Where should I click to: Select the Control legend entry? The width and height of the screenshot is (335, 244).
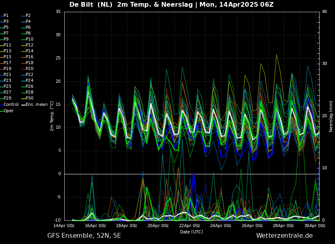tap(11, 105)
